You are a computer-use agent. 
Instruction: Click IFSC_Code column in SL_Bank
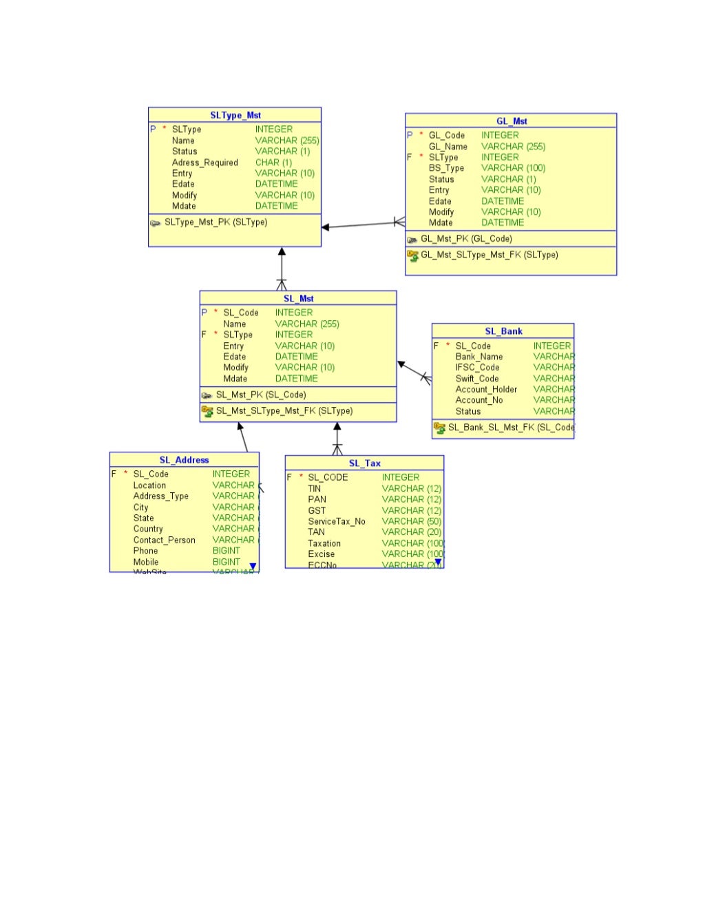478,368
